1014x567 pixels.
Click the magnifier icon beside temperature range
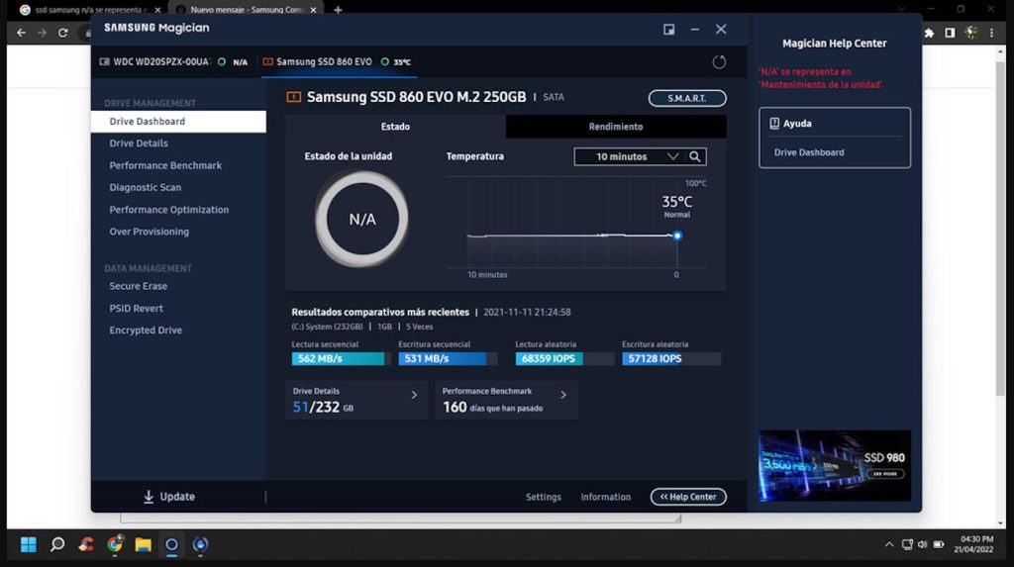695,156
